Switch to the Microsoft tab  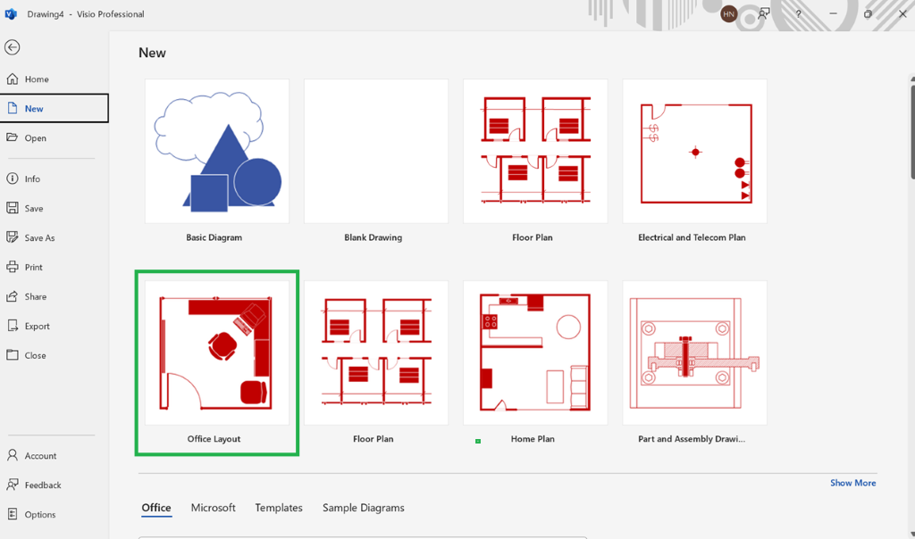[x=213, y=508]
